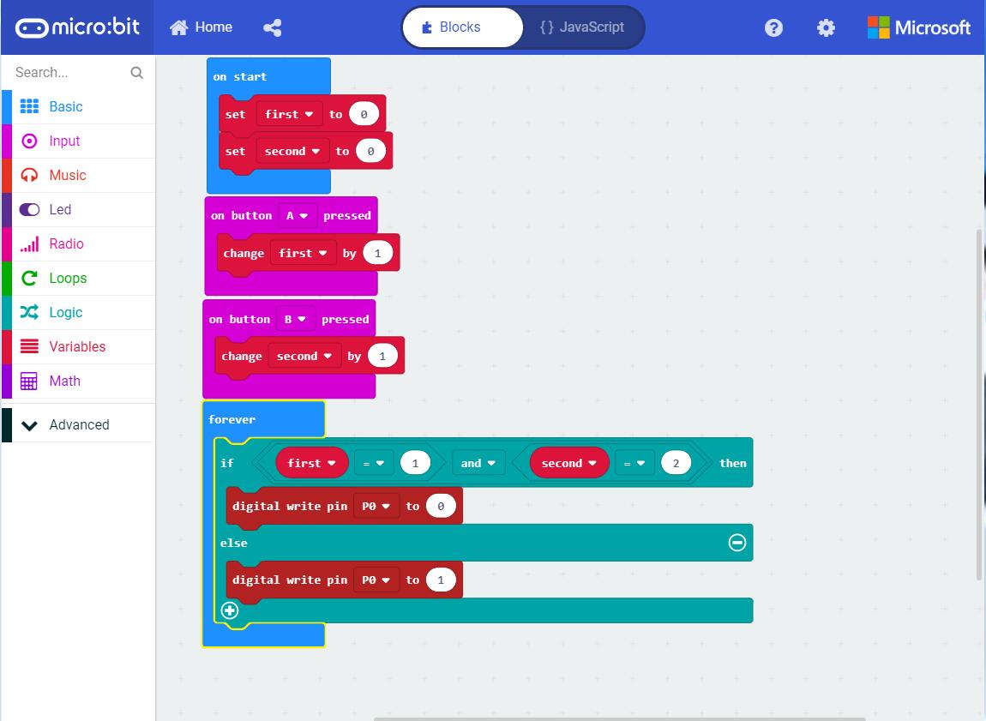Switch to the JavaScript tab
Screen dimensions: 986x721
584,27
